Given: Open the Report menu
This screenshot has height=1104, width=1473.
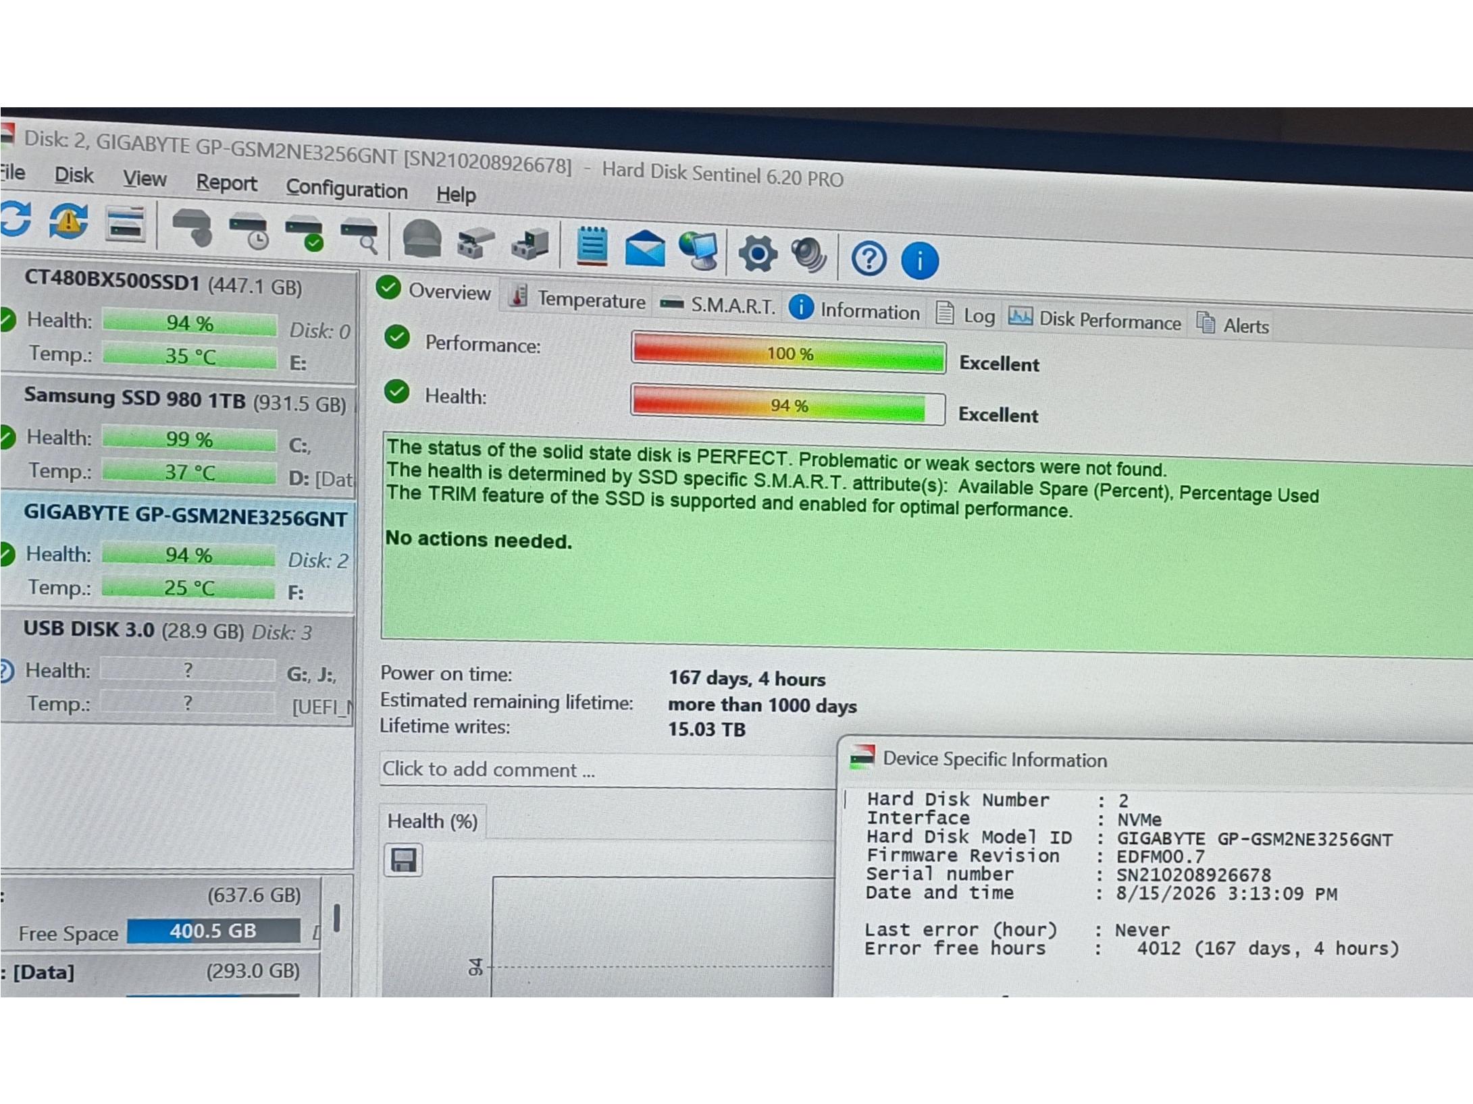Looking at the screenshot, I should point(226,183).
